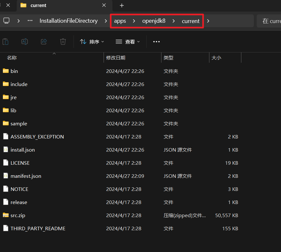Close the current tab
Image resolution: width=281 pixels, height=252 pixels.
tap(104, 5)
